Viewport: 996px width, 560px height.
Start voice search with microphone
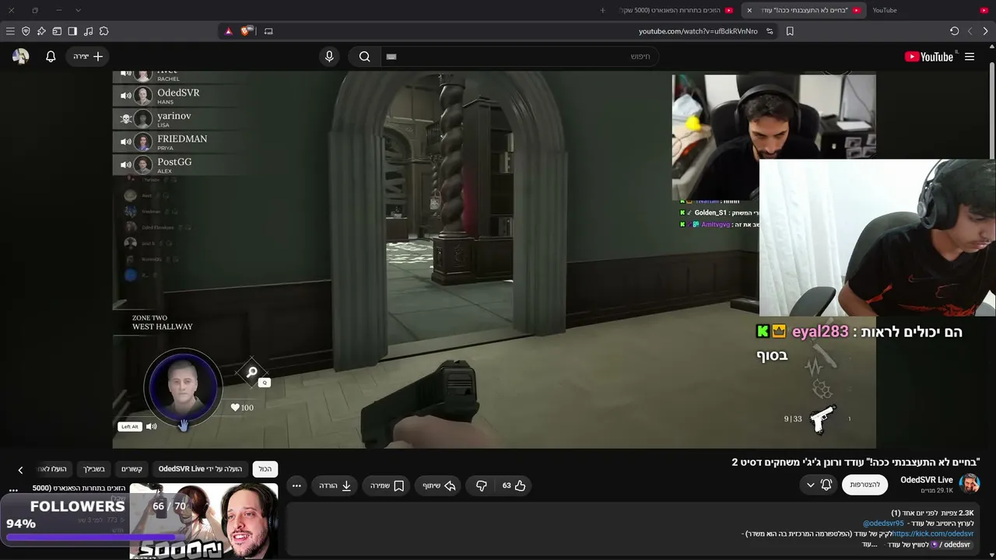tap(329, 57)
